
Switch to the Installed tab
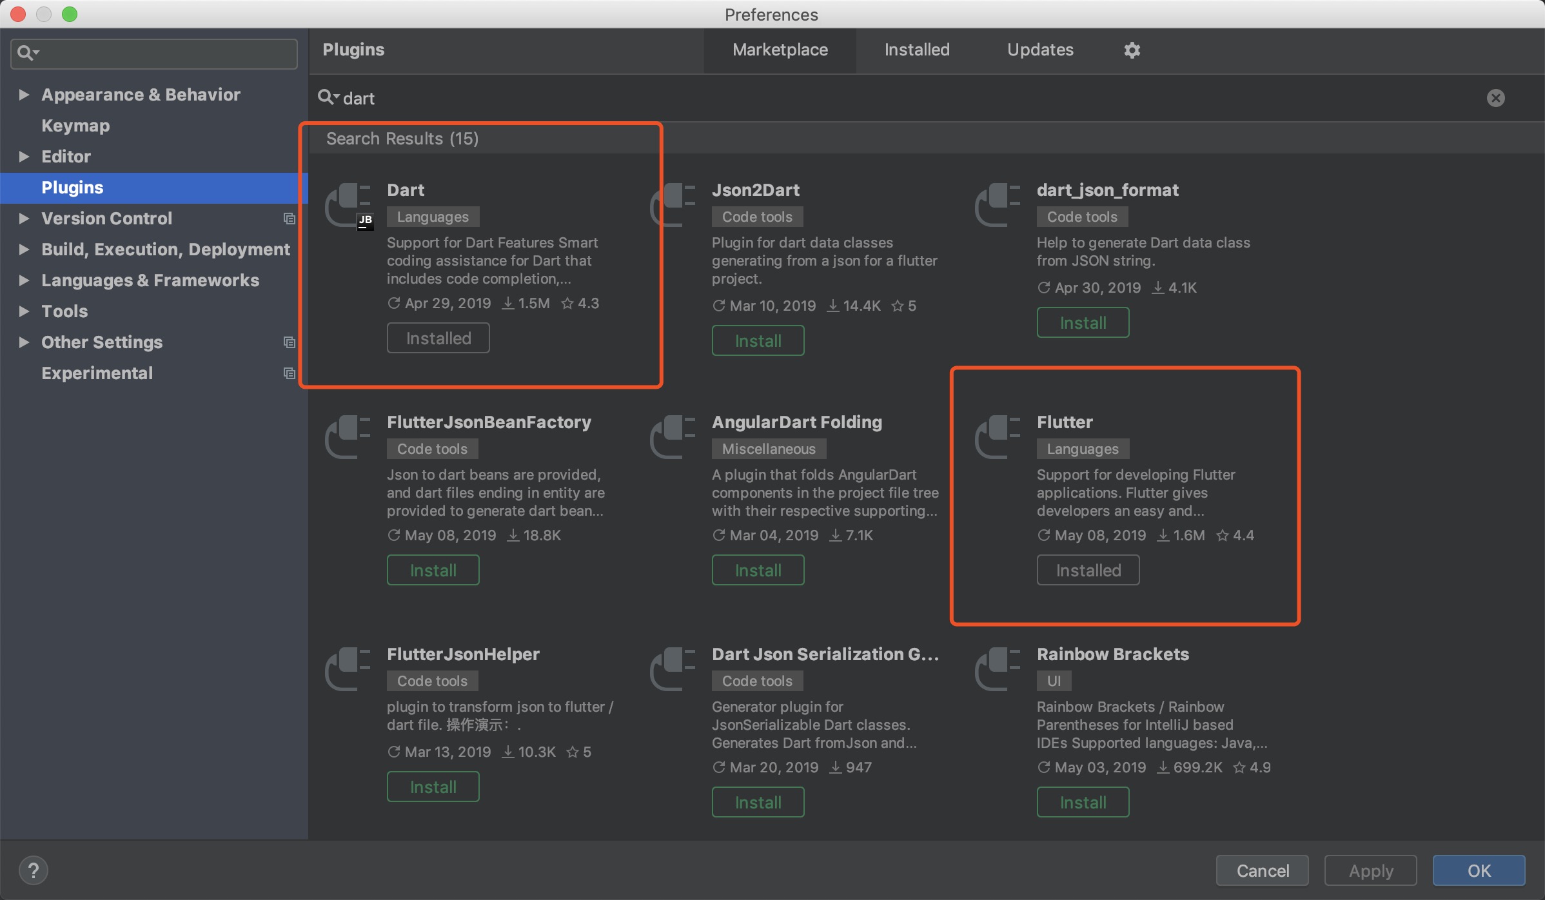(x=917, y=50)
